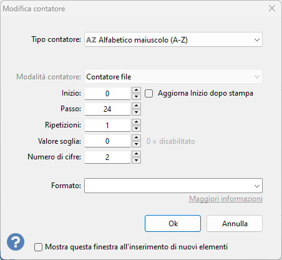Expand the Formato combo box

(x=173, y=186)
